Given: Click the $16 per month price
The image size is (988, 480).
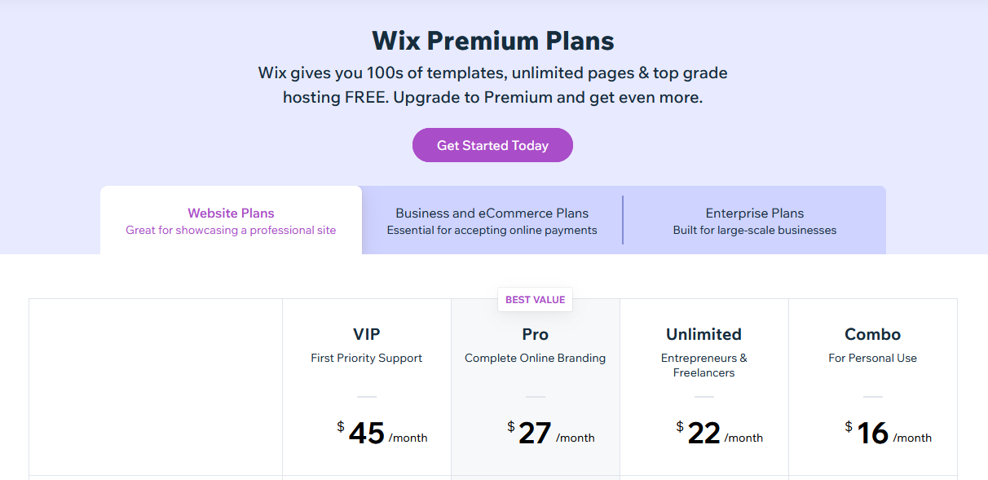Looking at the screenshot, I should click(889, 434).
